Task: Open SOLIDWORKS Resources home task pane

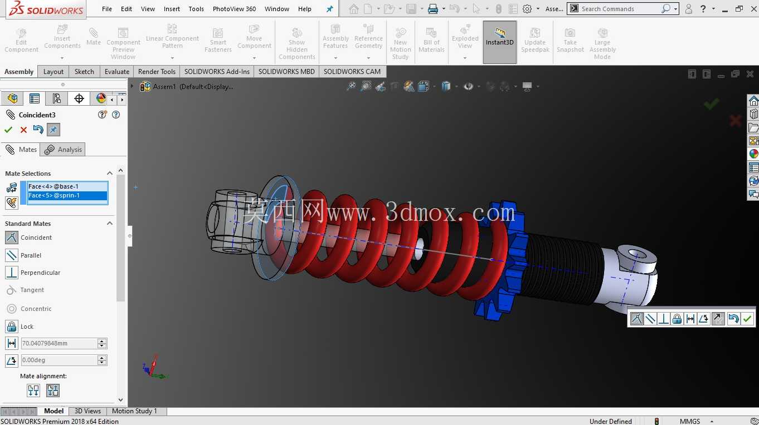Action: coord(753,101)
